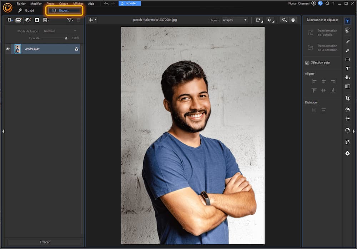Open the Fichier menu

[21, 4]
